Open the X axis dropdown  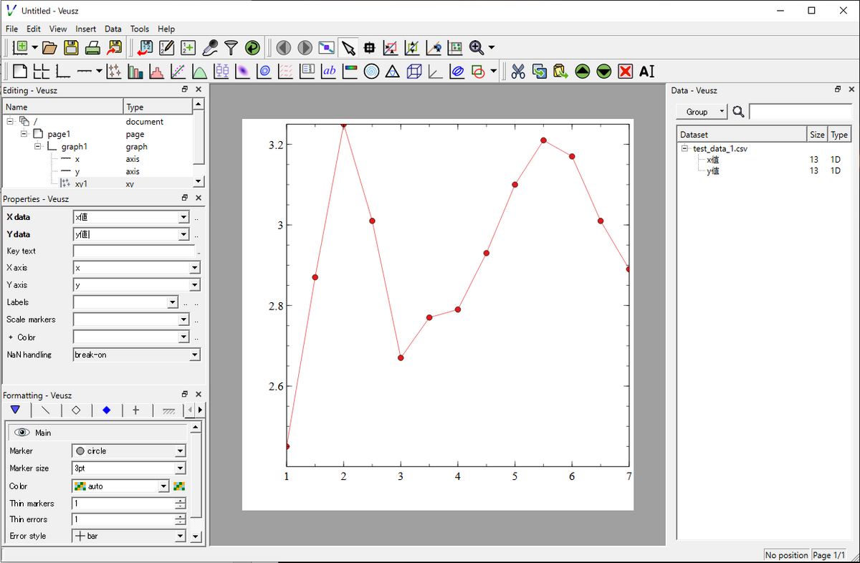coord(195,268)
